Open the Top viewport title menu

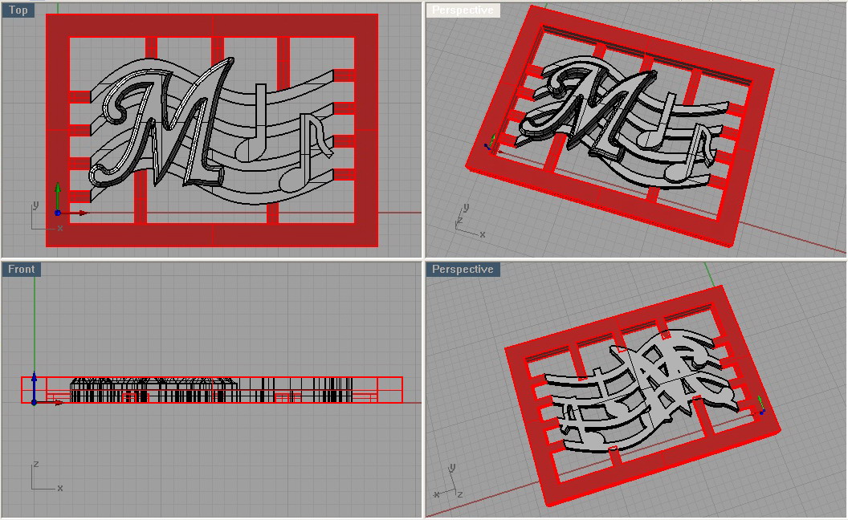18,10
